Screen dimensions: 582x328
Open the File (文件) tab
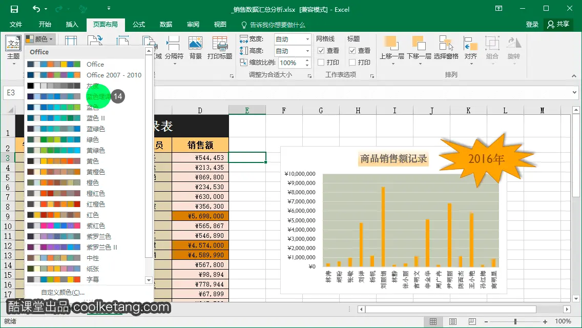[15, 25]
